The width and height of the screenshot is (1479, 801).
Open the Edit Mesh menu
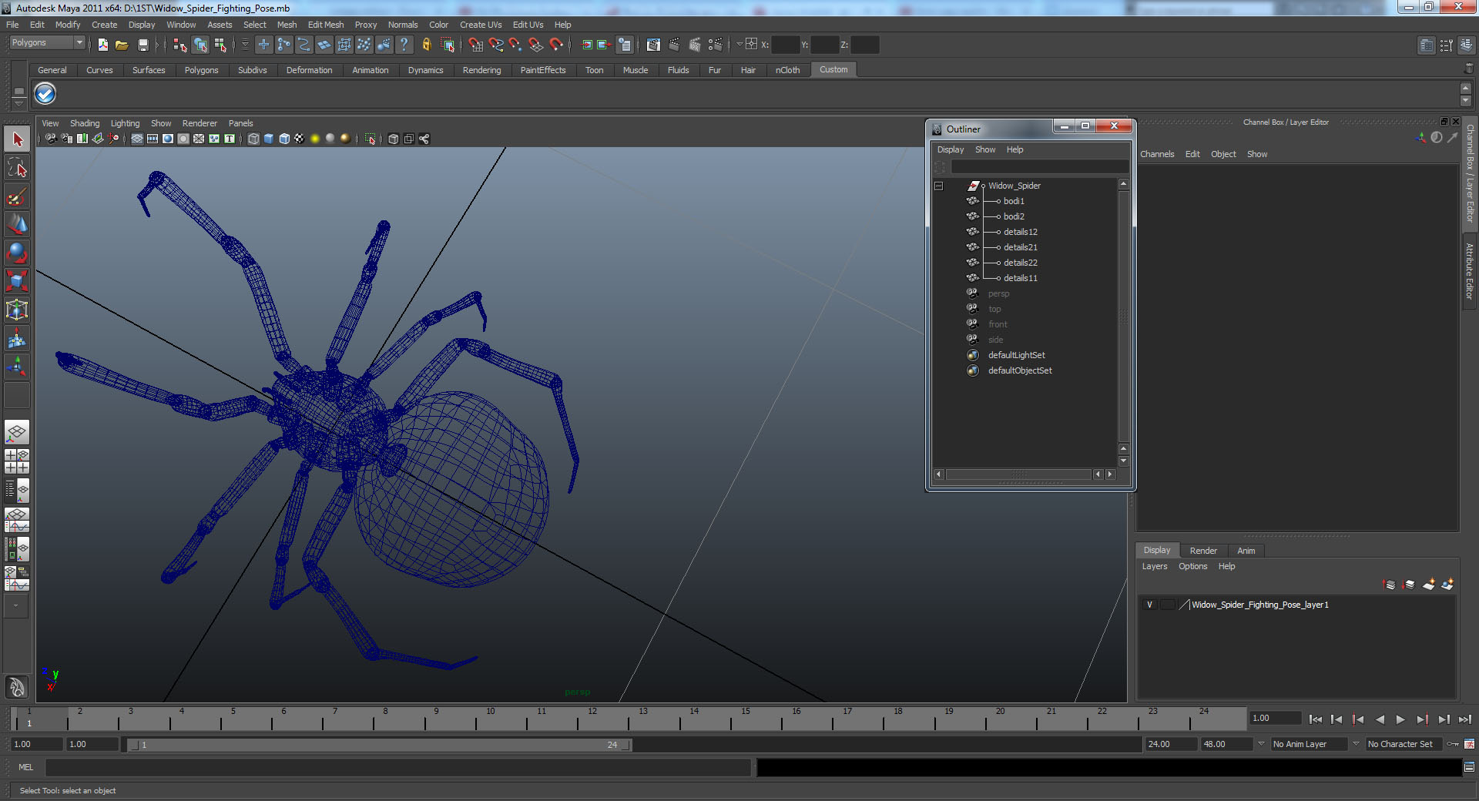(326, 25)
